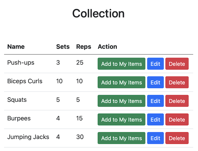Edit the Squats entry
This screenshot has width=198, height=151.
pos(155,101)
